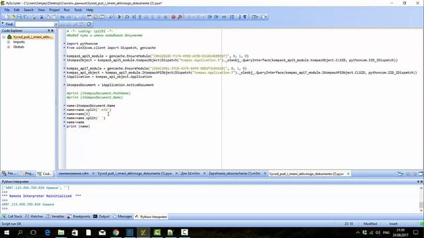Click the Clear All Breakpoints icon

click(x=180, y=17)
